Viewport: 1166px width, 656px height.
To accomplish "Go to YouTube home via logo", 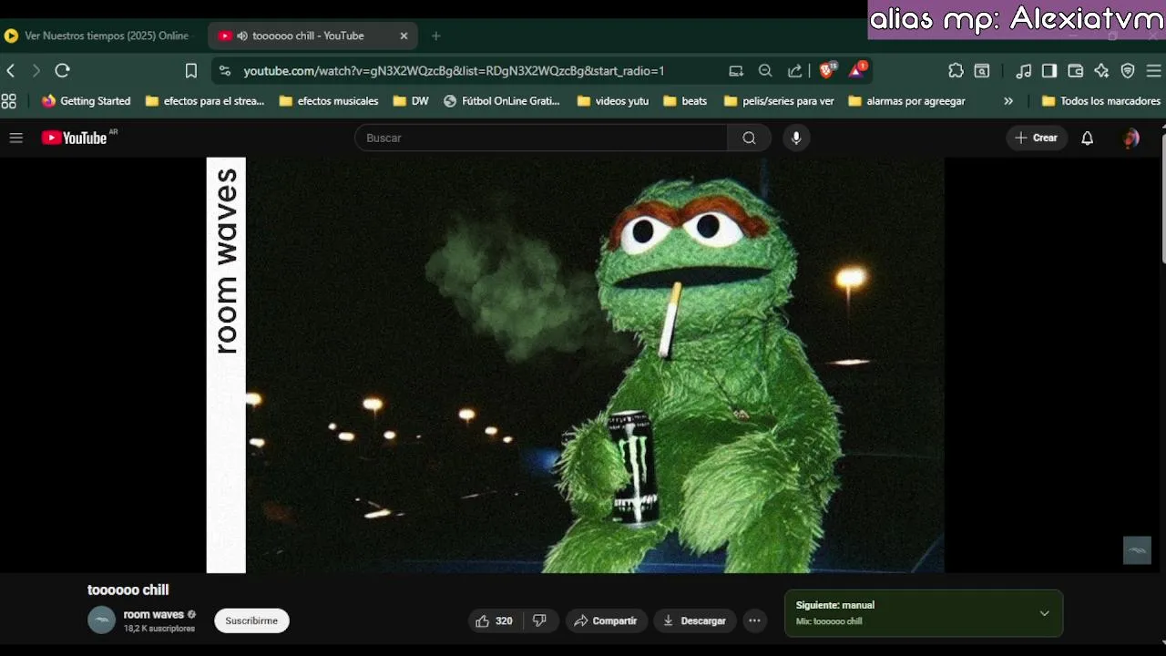I will click(x=75, y=138).
